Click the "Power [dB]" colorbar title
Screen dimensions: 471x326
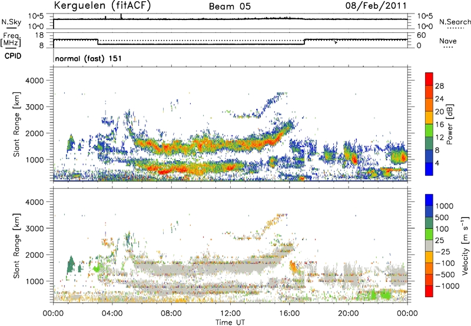pyautogui.click(x=449, y=124)
